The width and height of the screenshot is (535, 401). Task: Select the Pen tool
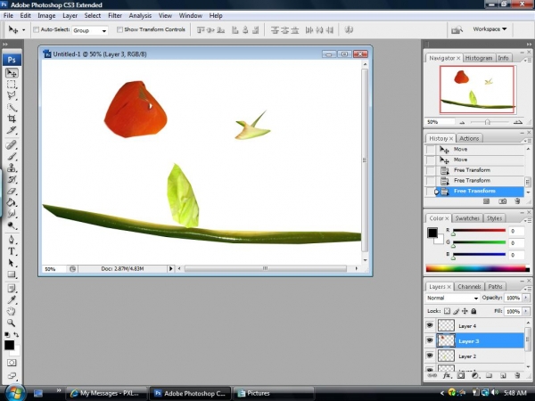click(x=12, y=240)
